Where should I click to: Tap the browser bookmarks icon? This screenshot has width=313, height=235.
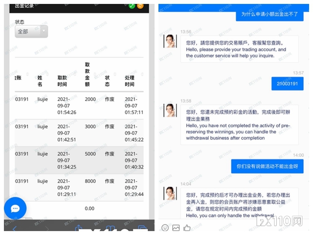pyautogui.click(x=111, y=228)
